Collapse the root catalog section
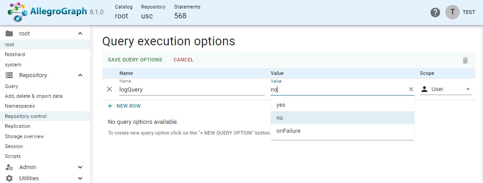483x183 pixels. click(80, 34)
